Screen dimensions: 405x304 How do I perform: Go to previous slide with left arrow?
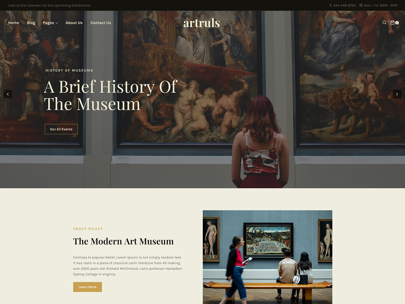tap(8, 94)
